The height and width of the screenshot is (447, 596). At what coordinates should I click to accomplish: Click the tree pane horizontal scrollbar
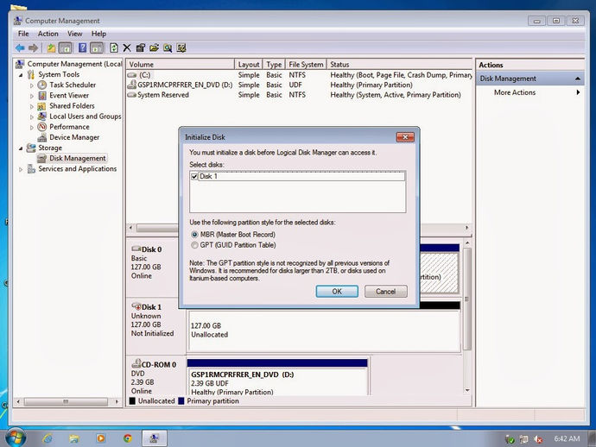tap(66, 401)
